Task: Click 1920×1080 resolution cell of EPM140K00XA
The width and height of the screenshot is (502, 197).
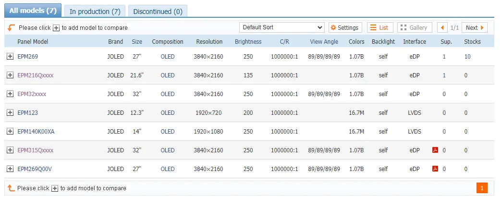Action: tap(208, 131)
